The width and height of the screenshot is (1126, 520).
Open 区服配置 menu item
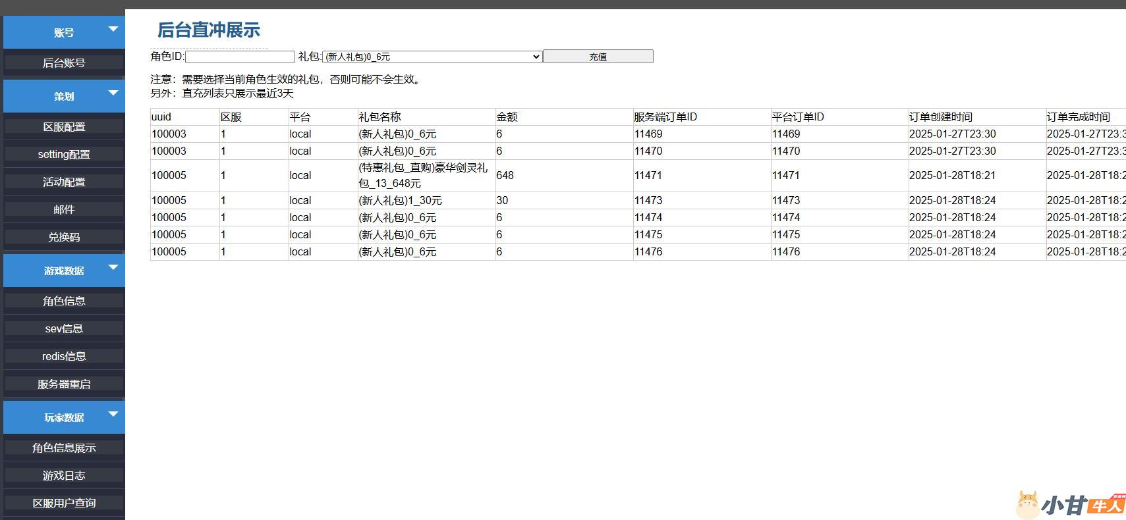click(x=64, y=127)
